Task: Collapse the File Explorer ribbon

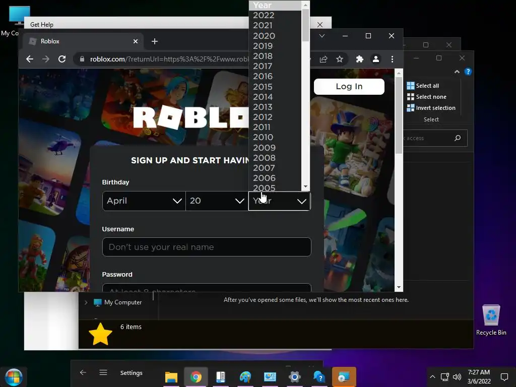Action: (457, 72)
